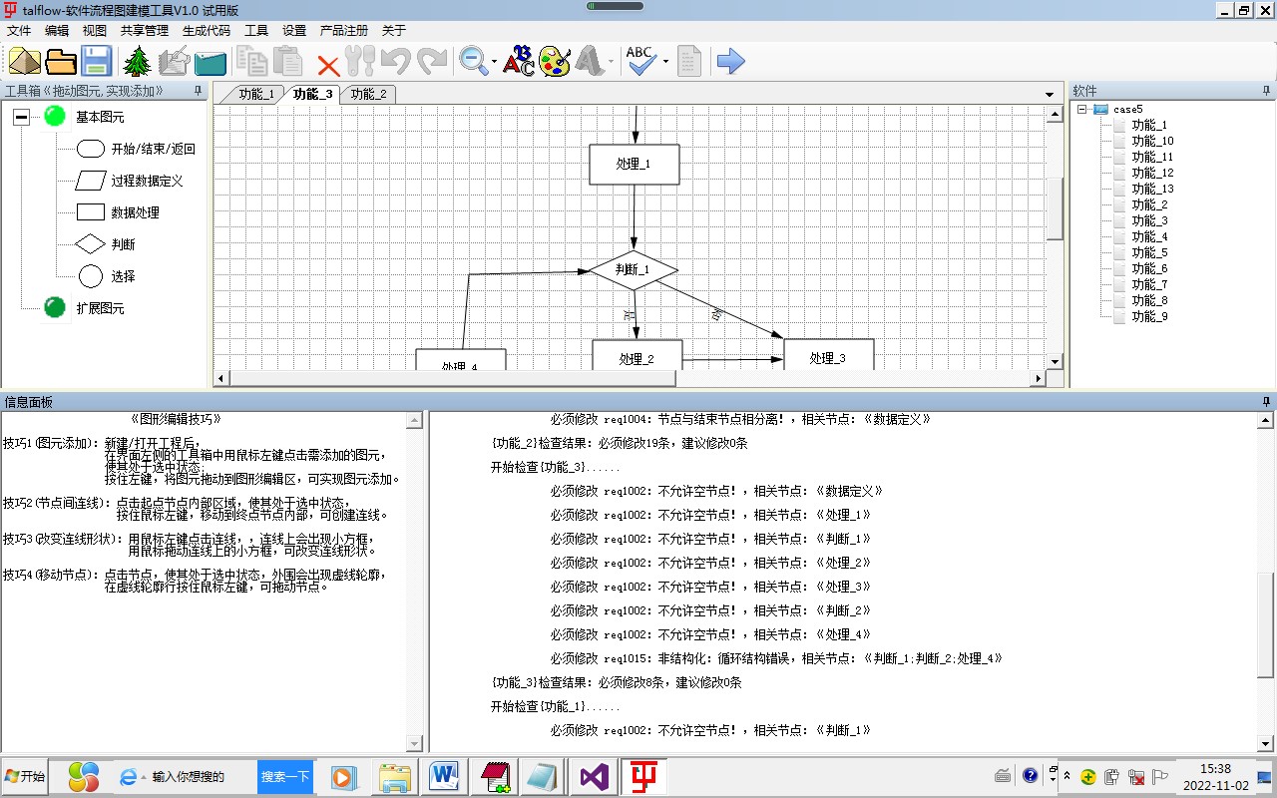
Task: Run the ABC checkmark validation icon
Action: coord(640,62)
